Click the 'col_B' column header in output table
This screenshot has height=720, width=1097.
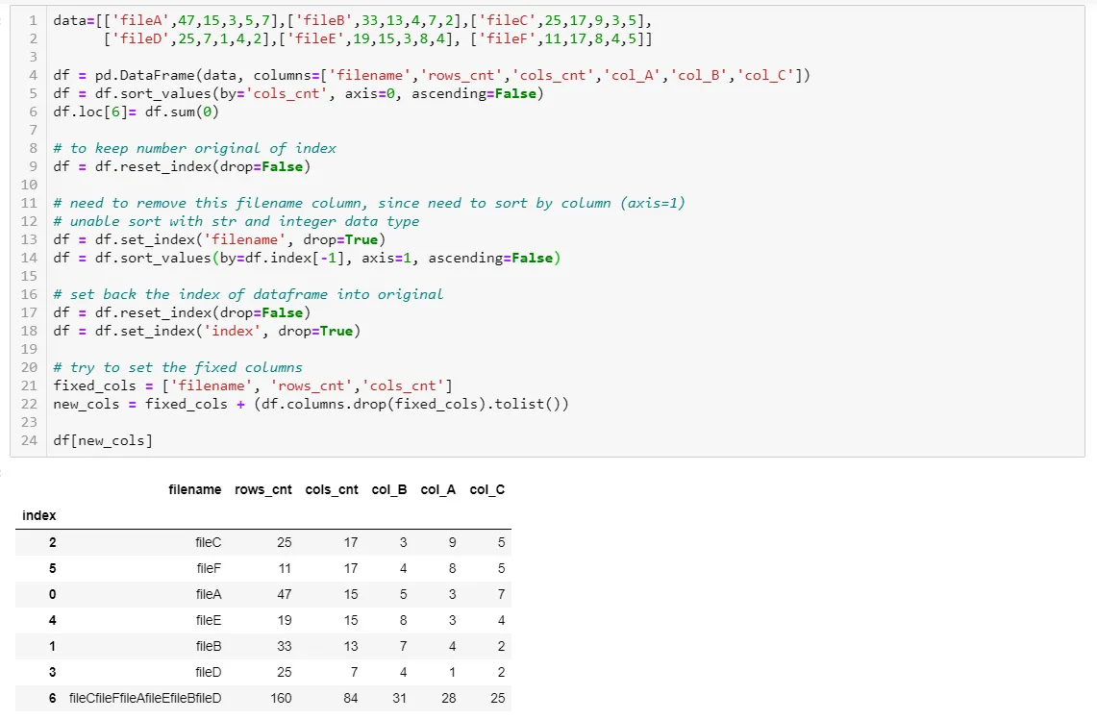pyautogui.click(x=389, y=490)
